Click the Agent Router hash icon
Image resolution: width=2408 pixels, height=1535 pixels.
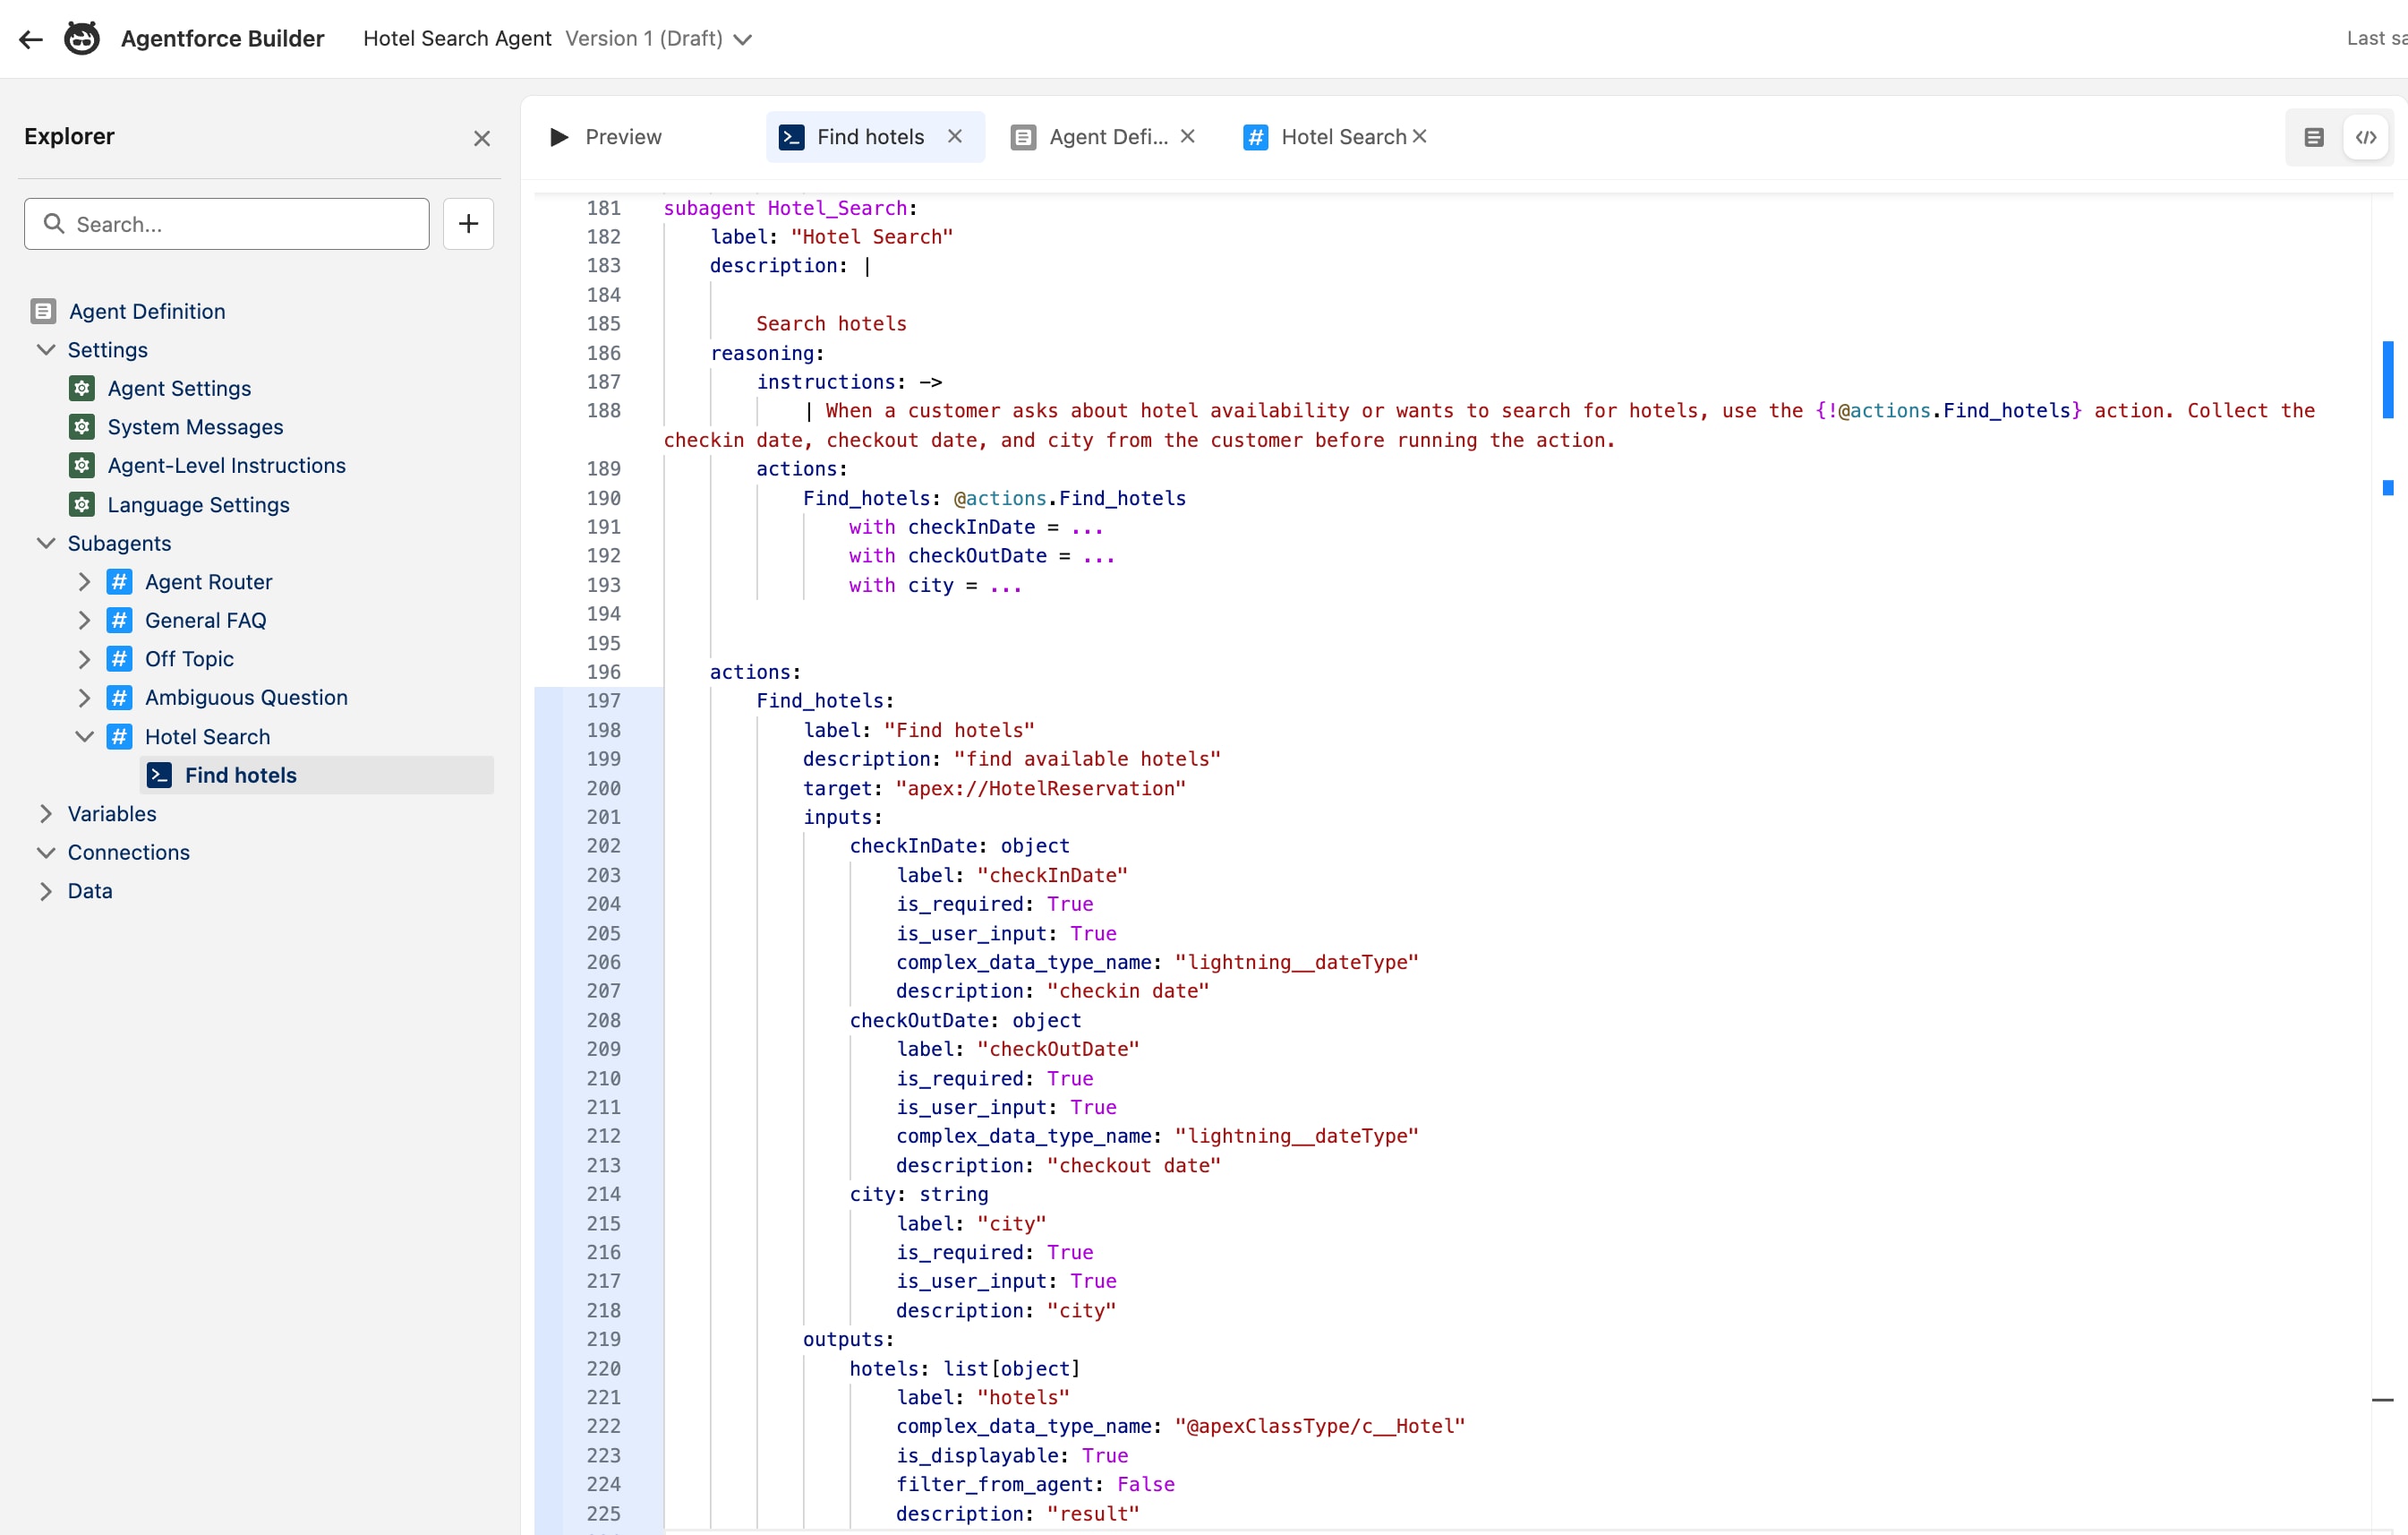click(119, 581)
